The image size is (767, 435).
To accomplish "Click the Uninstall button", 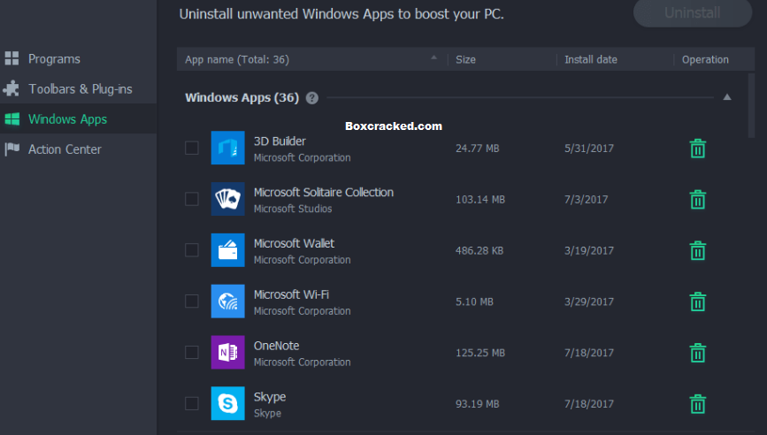I will click(x=693, y=12).
